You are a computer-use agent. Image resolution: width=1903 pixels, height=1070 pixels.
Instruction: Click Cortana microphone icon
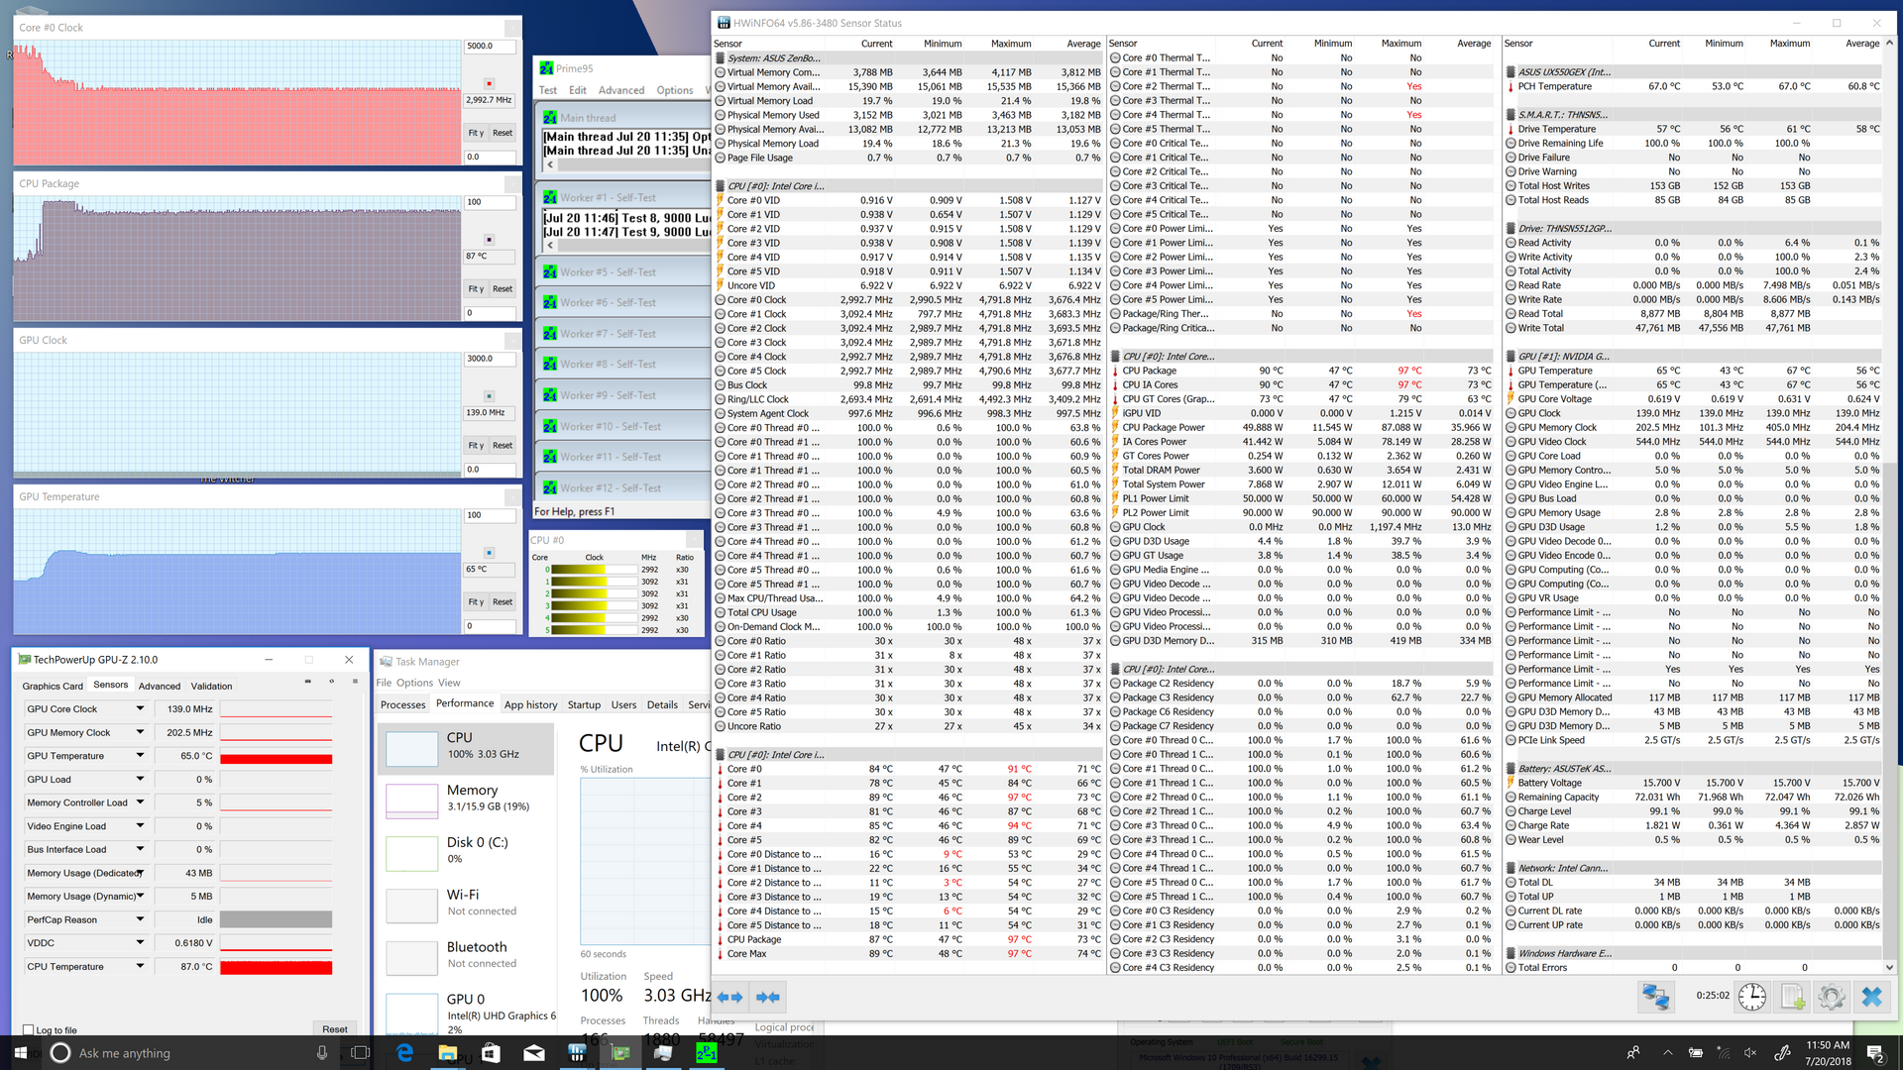(x=322, y=1053)
